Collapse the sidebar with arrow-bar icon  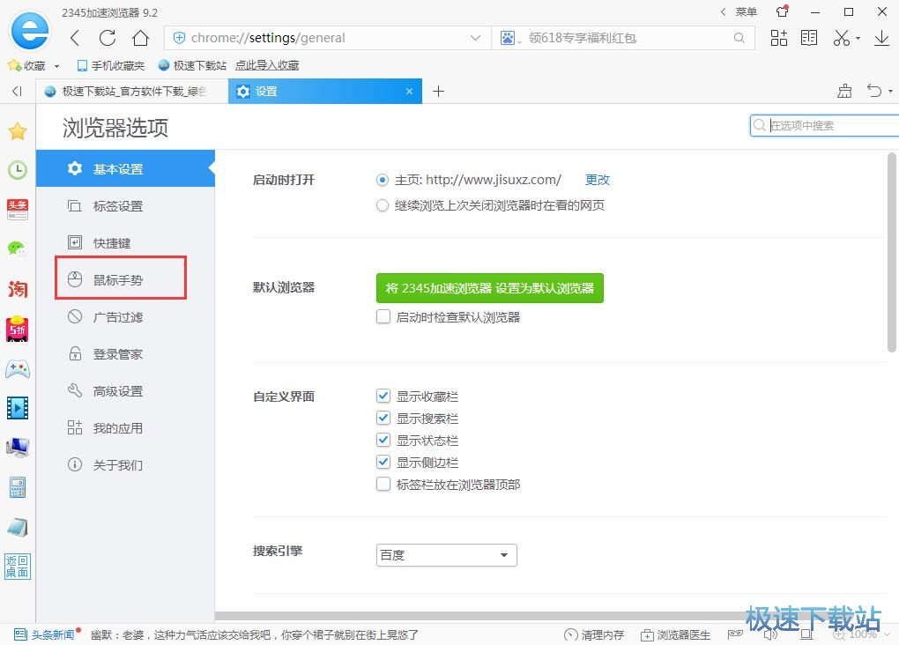(x=18, y=91)
